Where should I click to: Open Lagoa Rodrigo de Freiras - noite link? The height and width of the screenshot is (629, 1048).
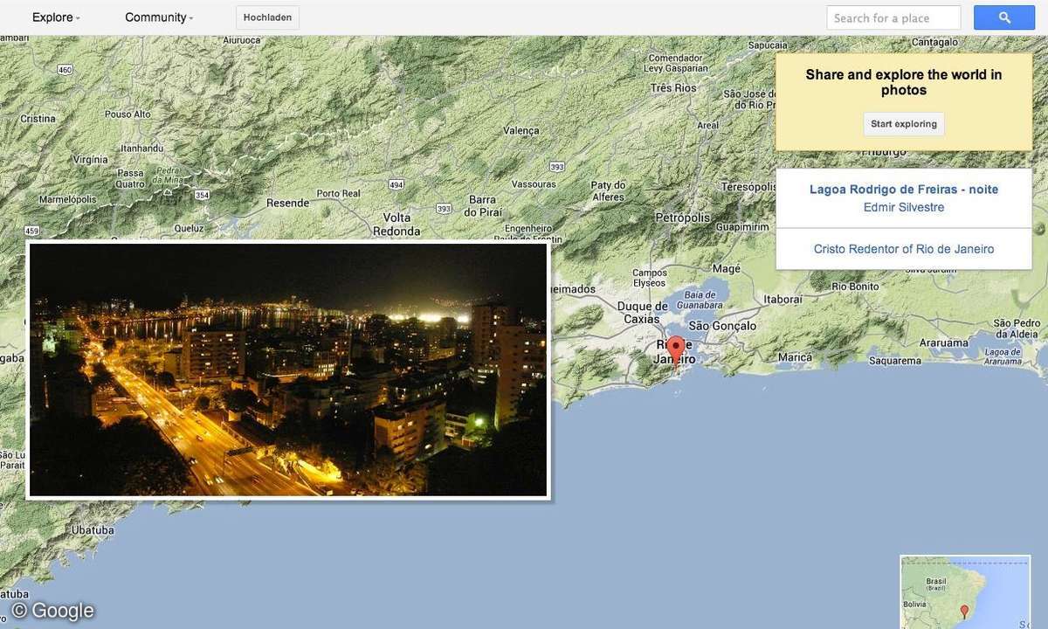904,190
